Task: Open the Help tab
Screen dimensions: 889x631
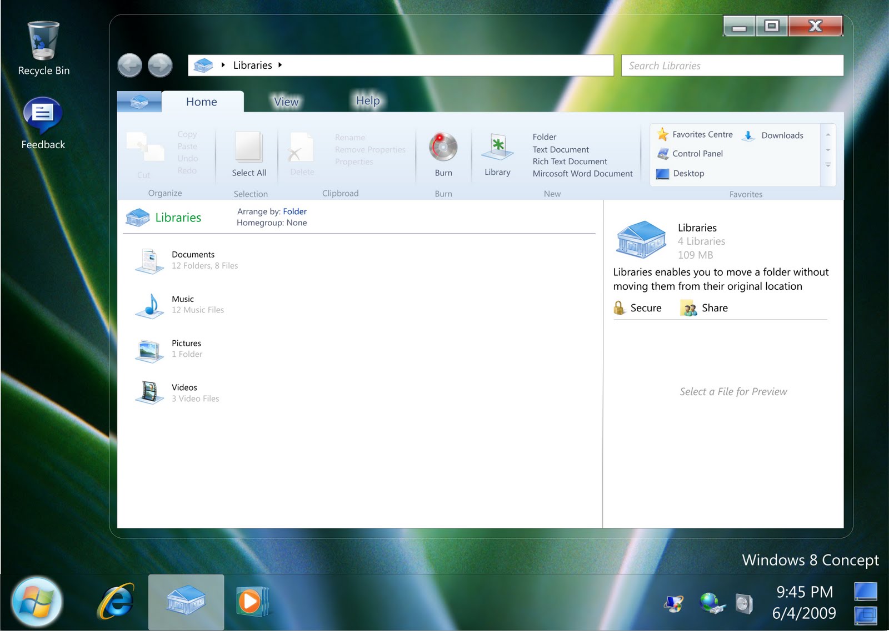Action: tap(367, 100)
